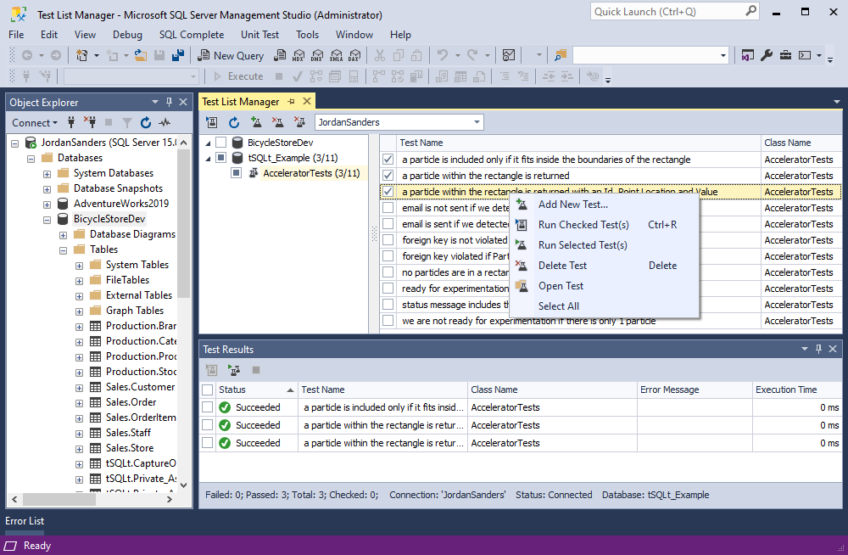Open the DAX query icon in toolbar
This screenshot has height=555, width=848.
[354, 55]
